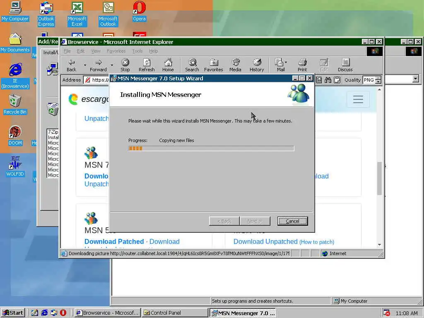Open the Forward button history dropdown arrow
This screenshot has width=424, height=318.
tap(112, 65)
